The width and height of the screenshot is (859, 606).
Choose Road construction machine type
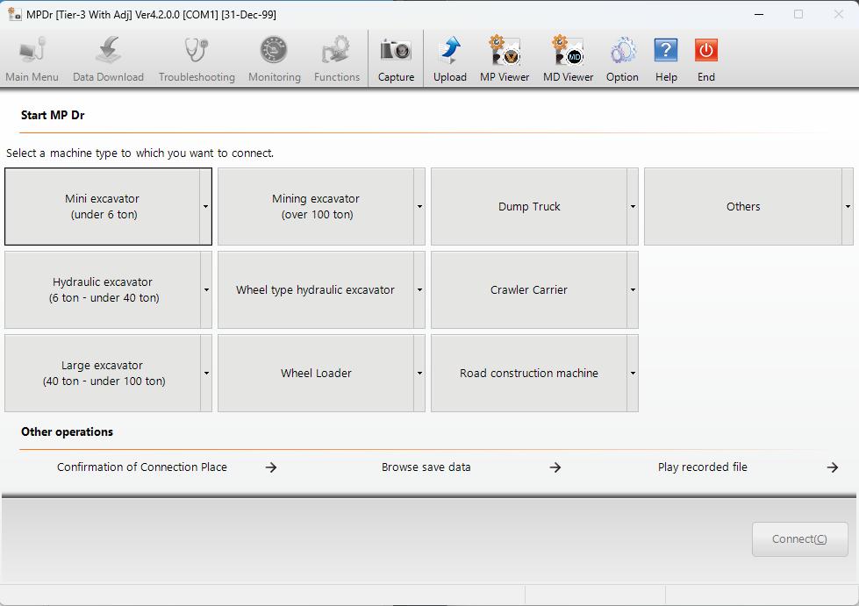529,374
